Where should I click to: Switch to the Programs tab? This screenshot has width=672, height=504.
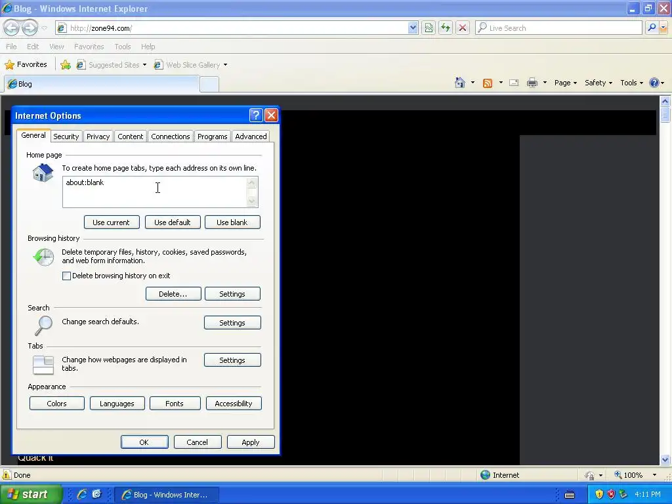[x=212, y=136]
